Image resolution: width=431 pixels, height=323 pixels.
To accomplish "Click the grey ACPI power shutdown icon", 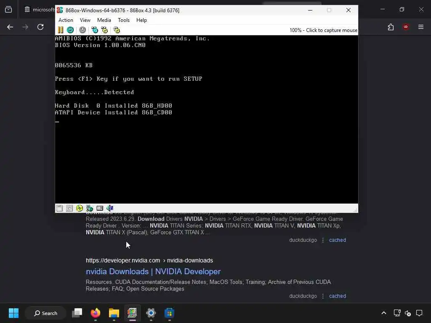I will click(82, 30).
